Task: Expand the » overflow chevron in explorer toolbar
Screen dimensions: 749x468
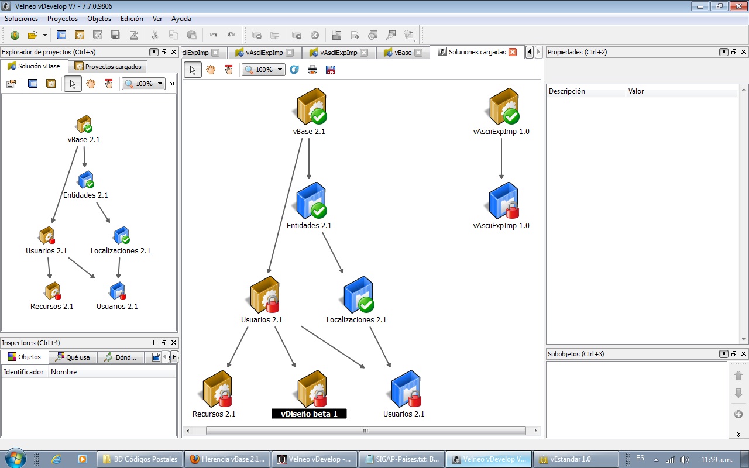Action: (173, 84)
